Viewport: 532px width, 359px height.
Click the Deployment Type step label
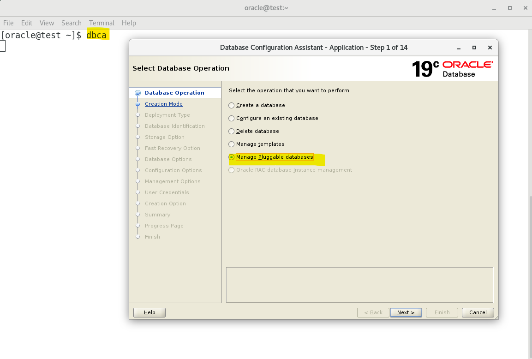[x=167, y=115]
